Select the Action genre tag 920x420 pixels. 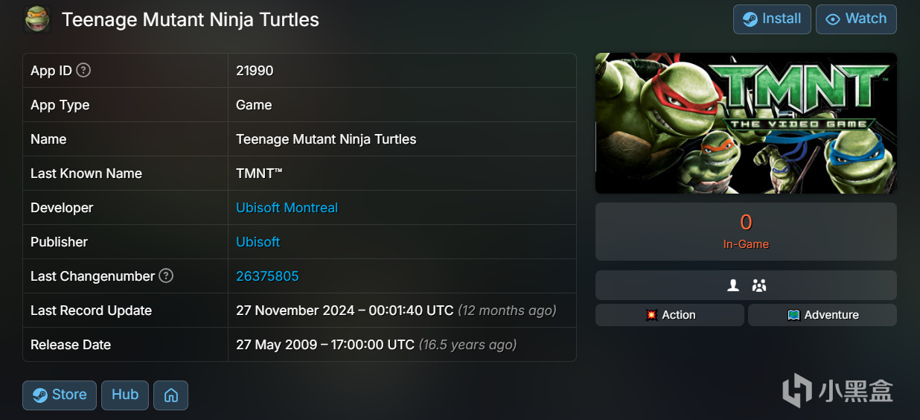point(670,315)
